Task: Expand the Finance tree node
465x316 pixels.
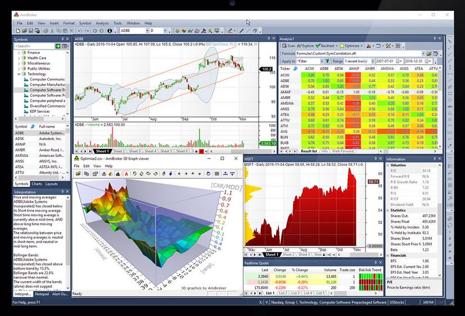Action: pos(19,52)
